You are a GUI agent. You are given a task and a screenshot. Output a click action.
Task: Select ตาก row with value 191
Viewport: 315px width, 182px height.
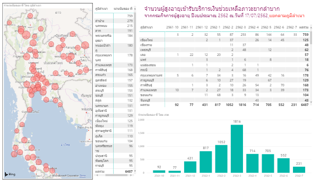click(114, 31)
